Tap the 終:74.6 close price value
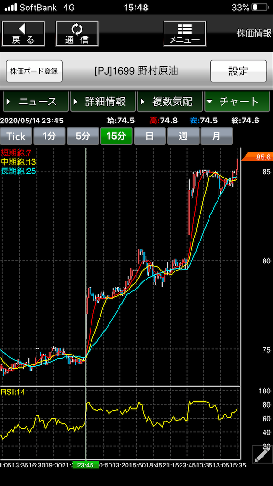Viewport: 273px width, 486px height. click(245, 121)
